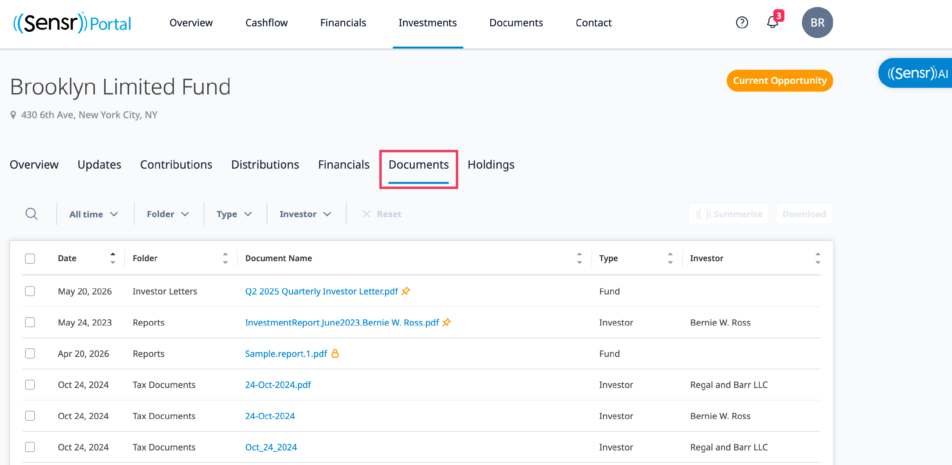
Task: Click the help question mark icon
Action: [742, 23]
